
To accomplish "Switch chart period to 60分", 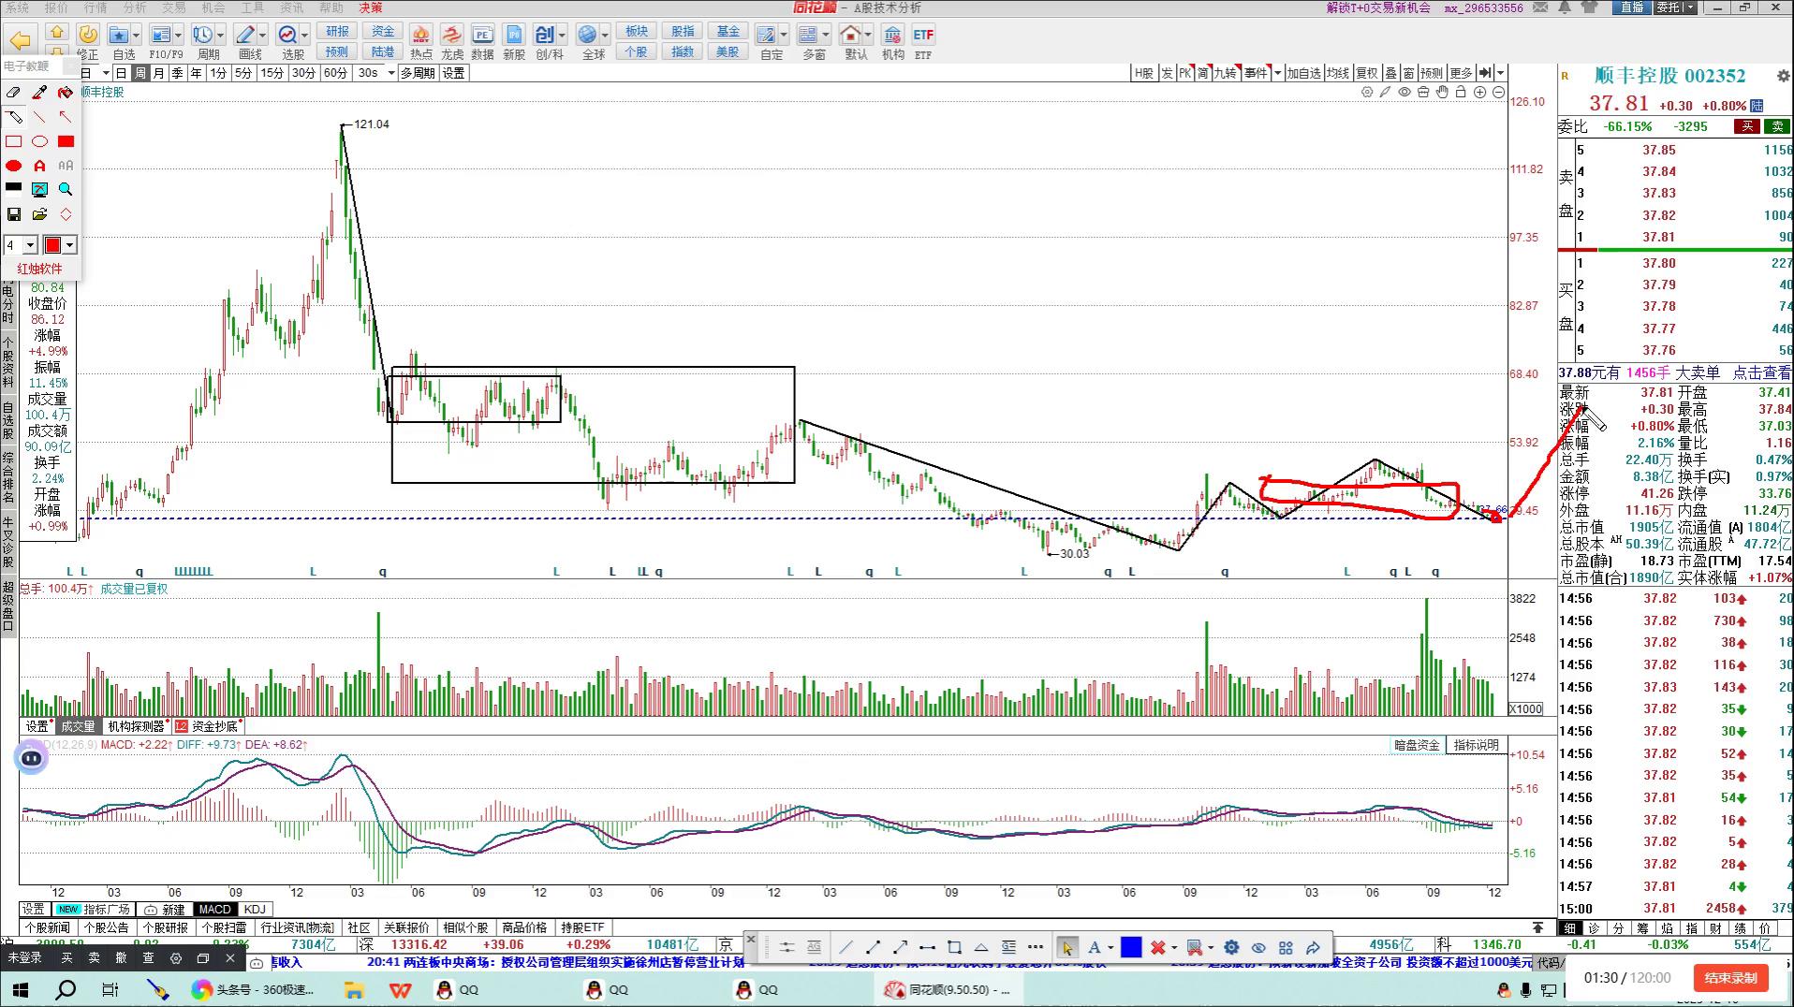I will point(335,73).
